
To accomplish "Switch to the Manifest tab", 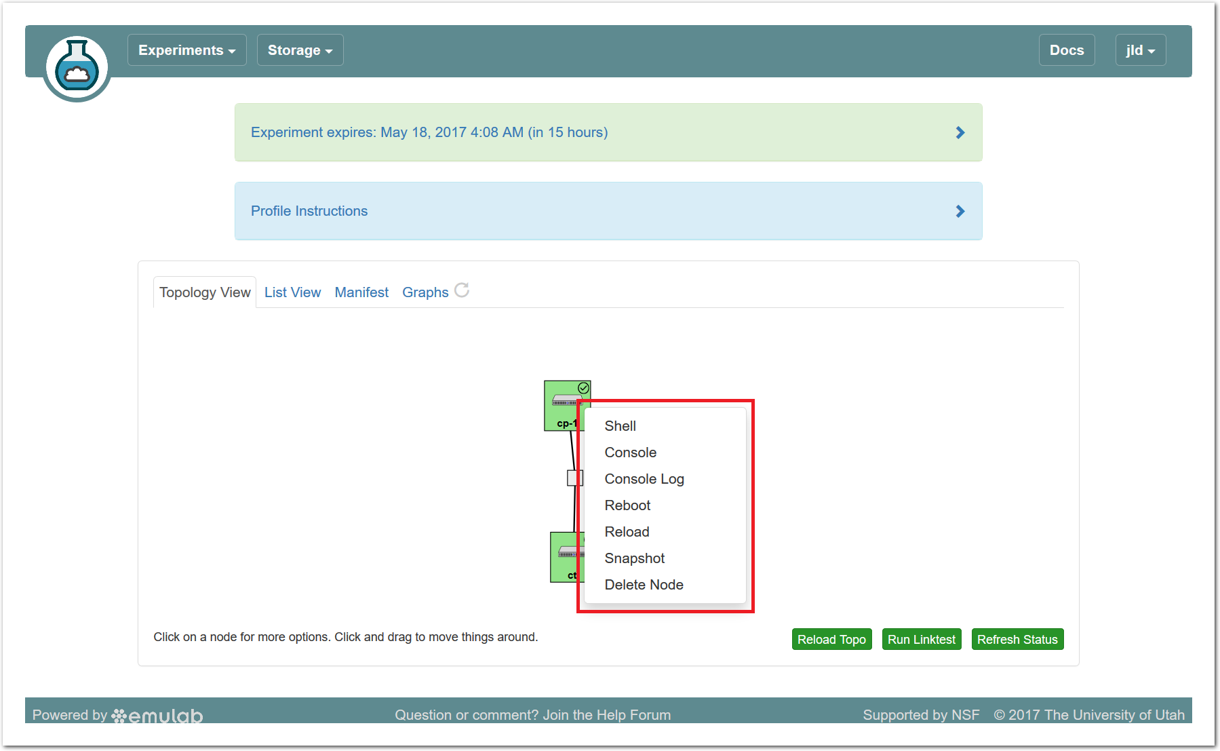I will point(361,292).
